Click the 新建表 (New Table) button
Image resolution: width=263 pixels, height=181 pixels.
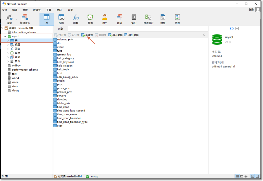click(87, 35)
